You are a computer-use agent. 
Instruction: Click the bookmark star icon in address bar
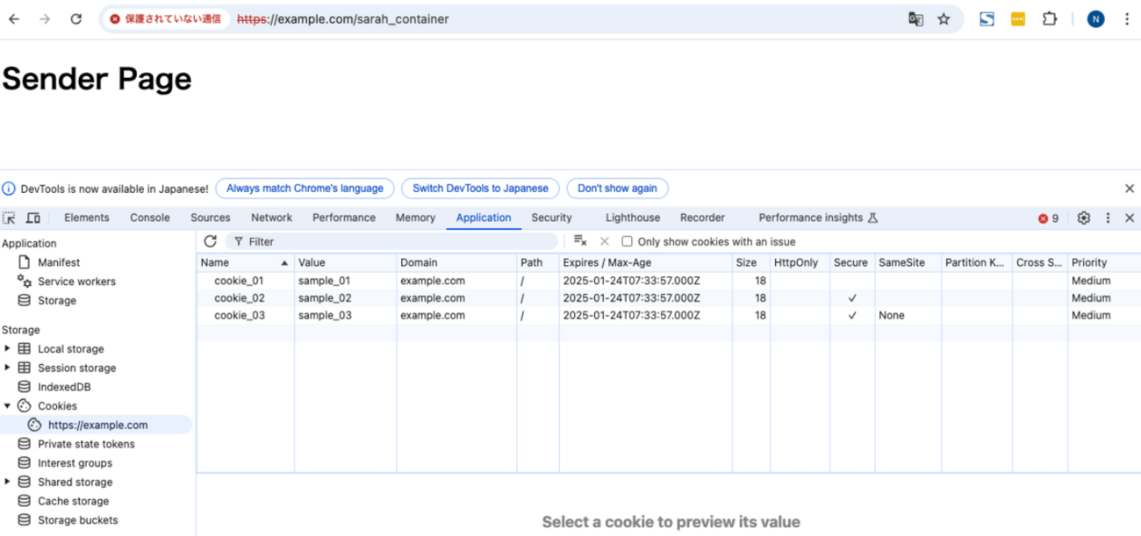coord(944,19)
